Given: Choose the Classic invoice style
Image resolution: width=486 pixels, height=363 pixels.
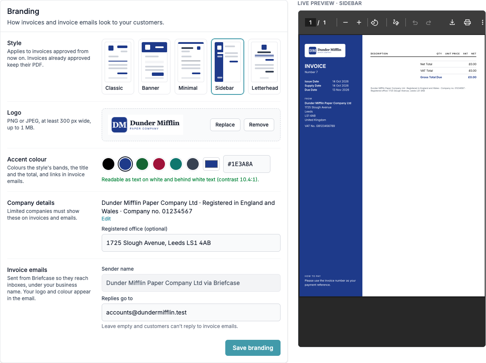Looking at the screenshot, I should pyautogui.click(x=118, y=67).
